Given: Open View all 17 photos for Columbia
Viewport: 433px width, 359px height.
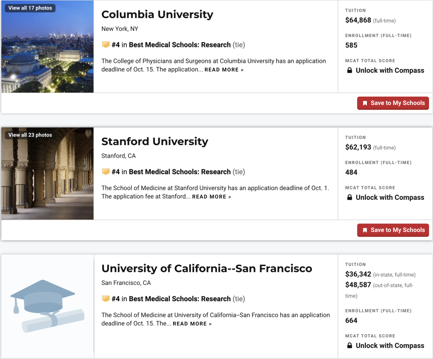Looking at the screenshot, I should pos(30,8).
